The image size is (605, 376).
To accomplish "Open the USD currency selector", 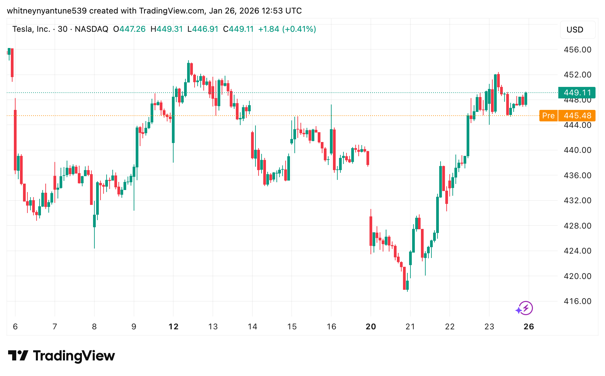I will 577,30.
